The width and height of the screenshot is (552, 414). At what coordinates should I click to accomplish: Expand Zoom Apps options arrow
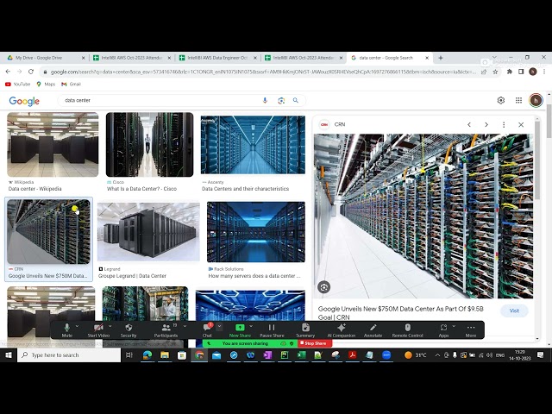tap(454, 326)
